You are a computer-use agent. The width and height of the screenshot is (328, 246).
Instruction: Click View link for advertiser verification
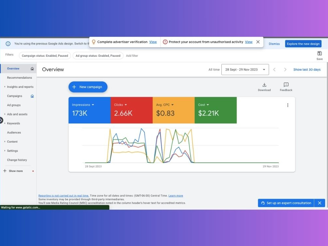tap(153, 42)
